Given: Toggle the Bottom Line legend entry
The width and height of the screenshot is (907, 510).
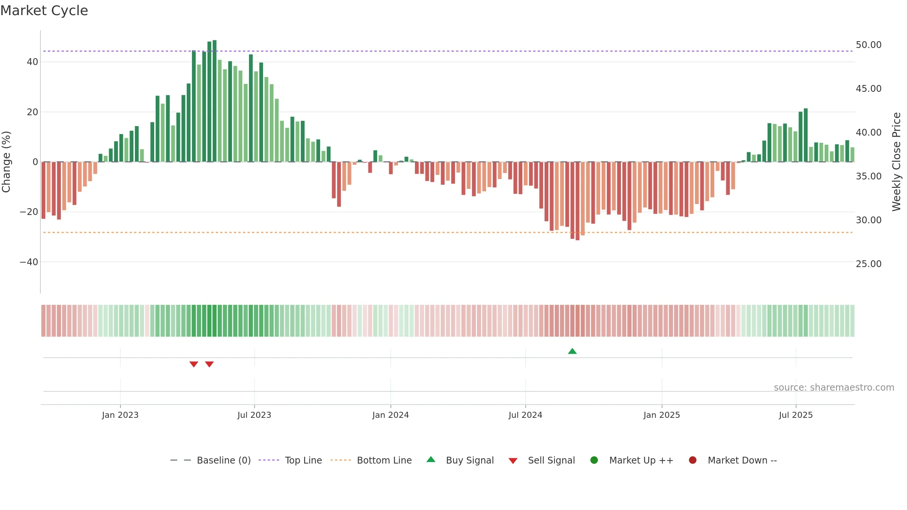Looking at the screenshot, I should click(371, 460).
